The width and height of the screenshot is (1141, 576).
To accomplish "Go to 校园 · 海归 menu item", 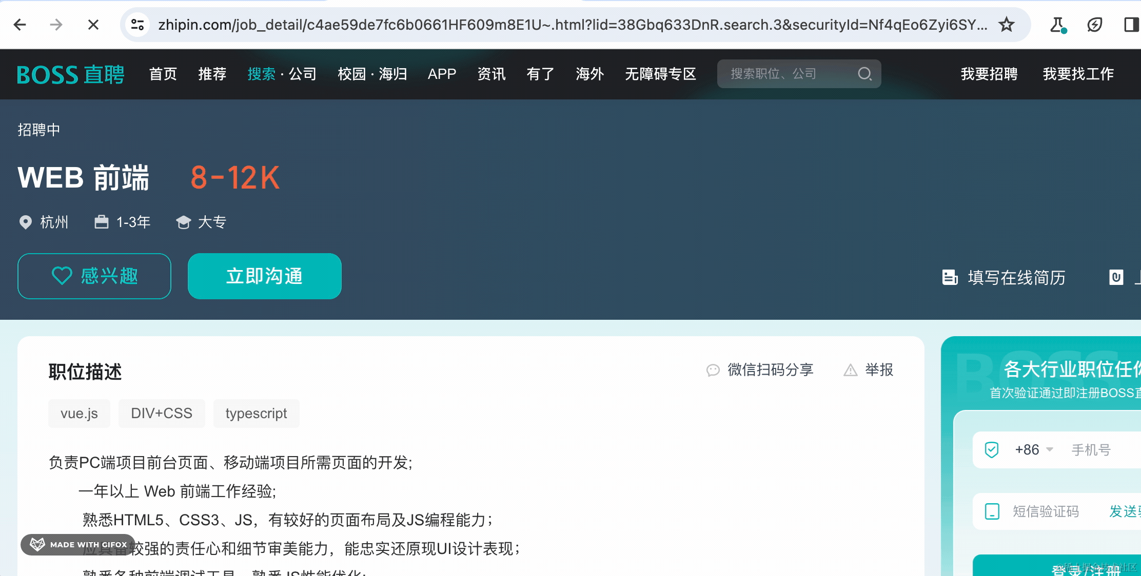I will [372, 74].
